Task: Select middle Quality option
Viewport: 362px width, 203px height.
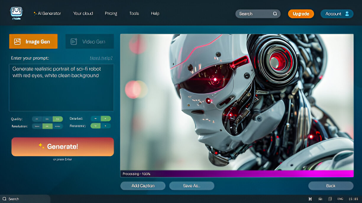Action: (47, 119)
